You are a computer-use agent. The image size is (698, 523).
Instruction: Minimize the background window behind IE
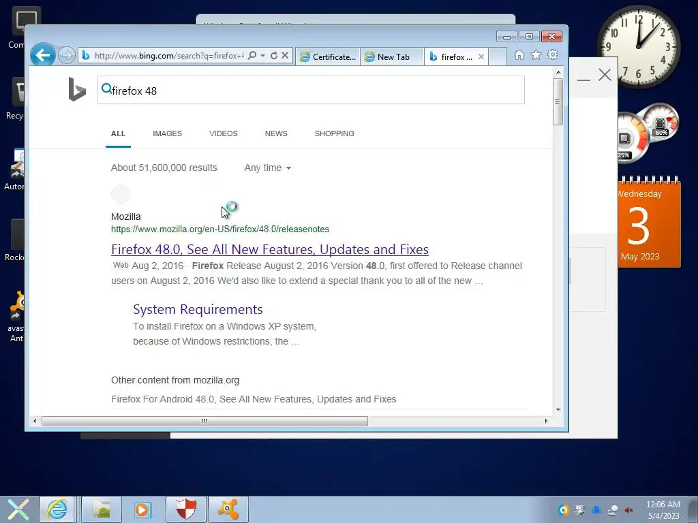[583, 80]
